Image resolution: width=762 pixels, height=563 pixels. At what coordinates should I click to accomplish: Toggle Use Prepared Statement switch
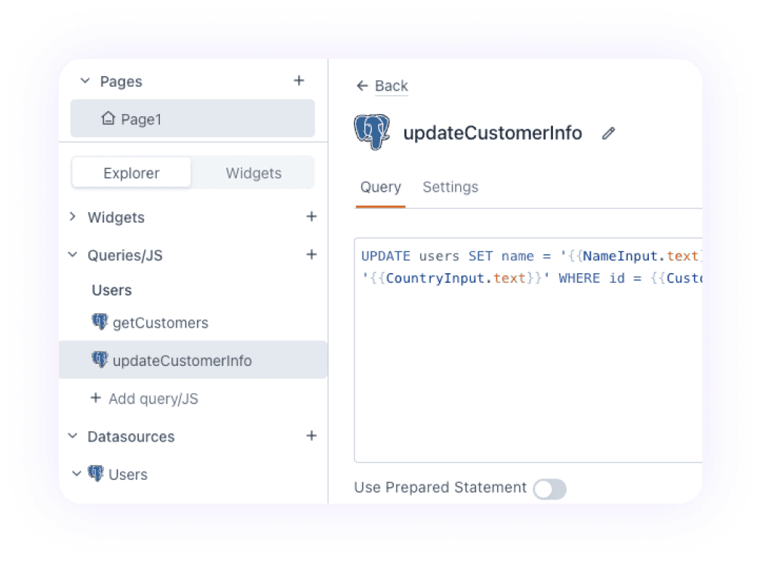pyautogui.click(x=549, y=489)
